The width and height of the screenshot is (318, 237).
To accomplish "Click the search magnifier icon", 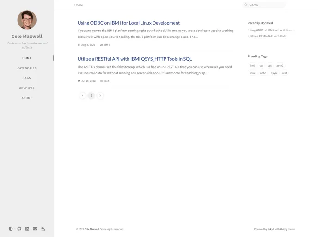I will click(246, 5).
